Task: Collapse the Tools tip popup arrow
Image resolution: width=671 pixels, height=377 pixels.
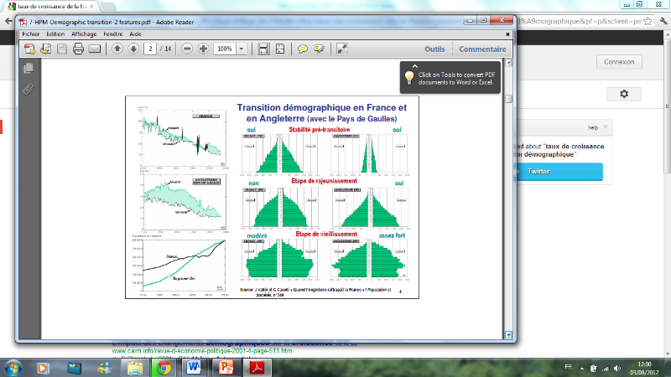Action: coord(414,65)
